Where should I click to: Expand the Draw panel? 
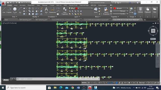(15, 17)
